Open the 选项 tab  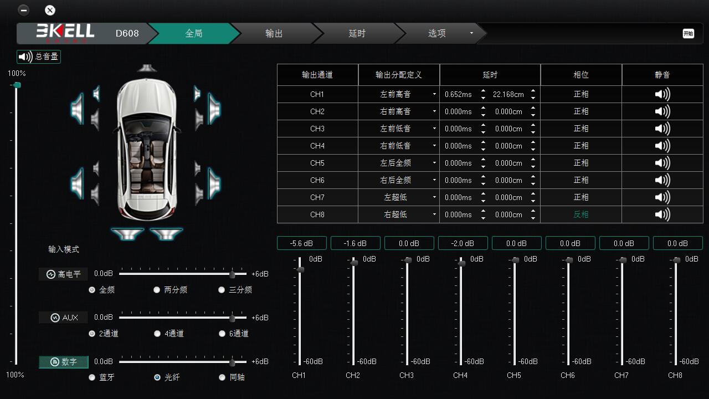pyautogui.click(x=437, y=33)
